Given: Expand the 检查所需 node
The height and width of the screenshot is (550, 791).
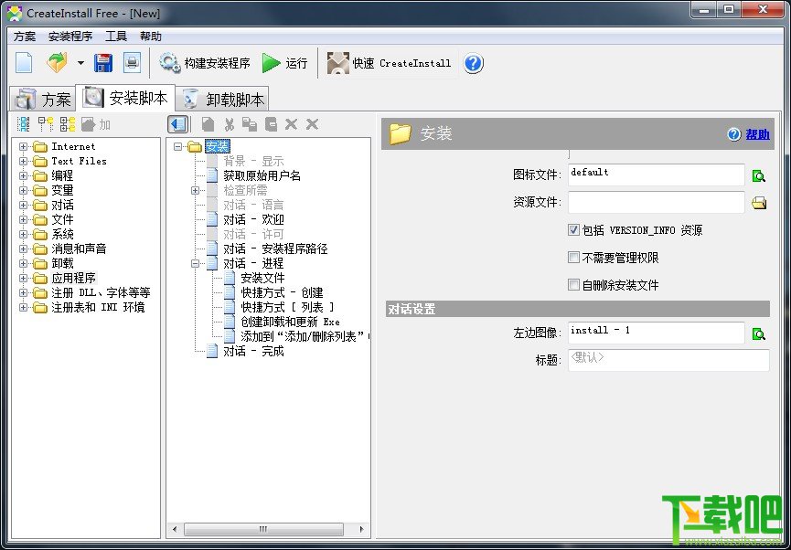Looking at the screenshot, I should click(195, 191).
